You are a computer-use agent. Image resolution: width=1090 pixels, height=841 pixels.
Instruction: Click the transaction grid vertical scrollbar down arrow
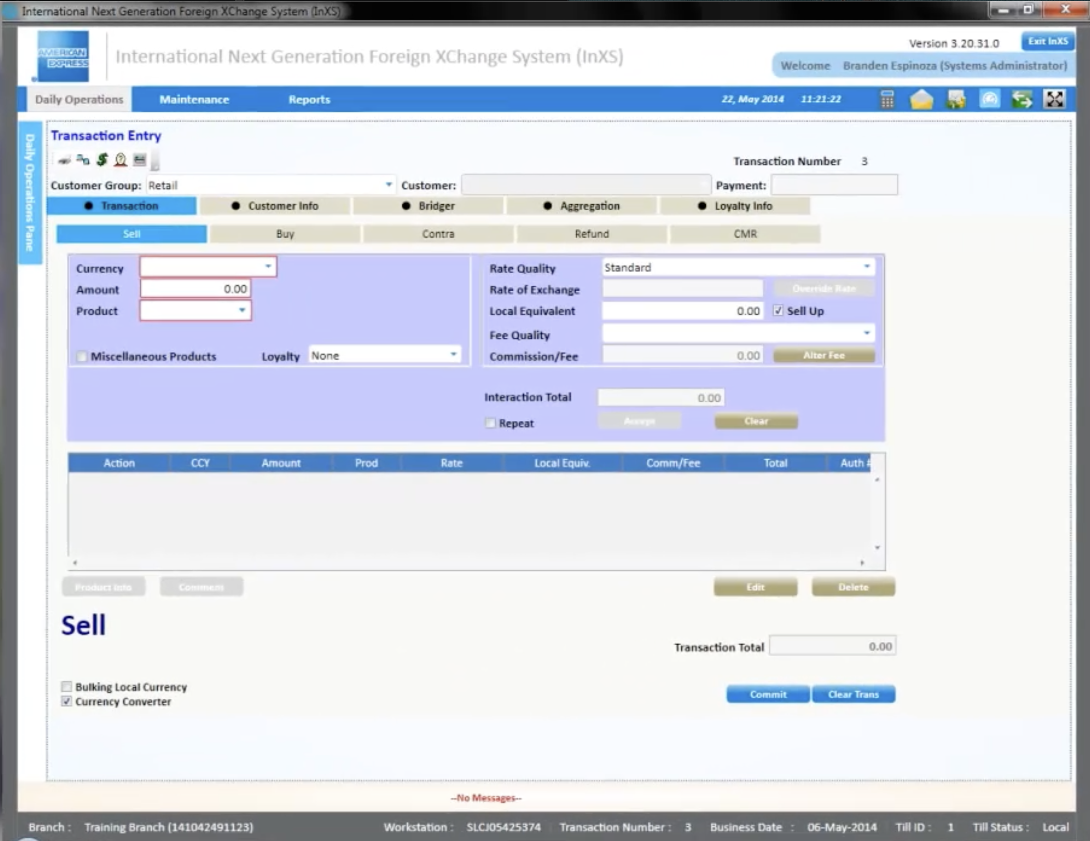click(x=877, y=547)
